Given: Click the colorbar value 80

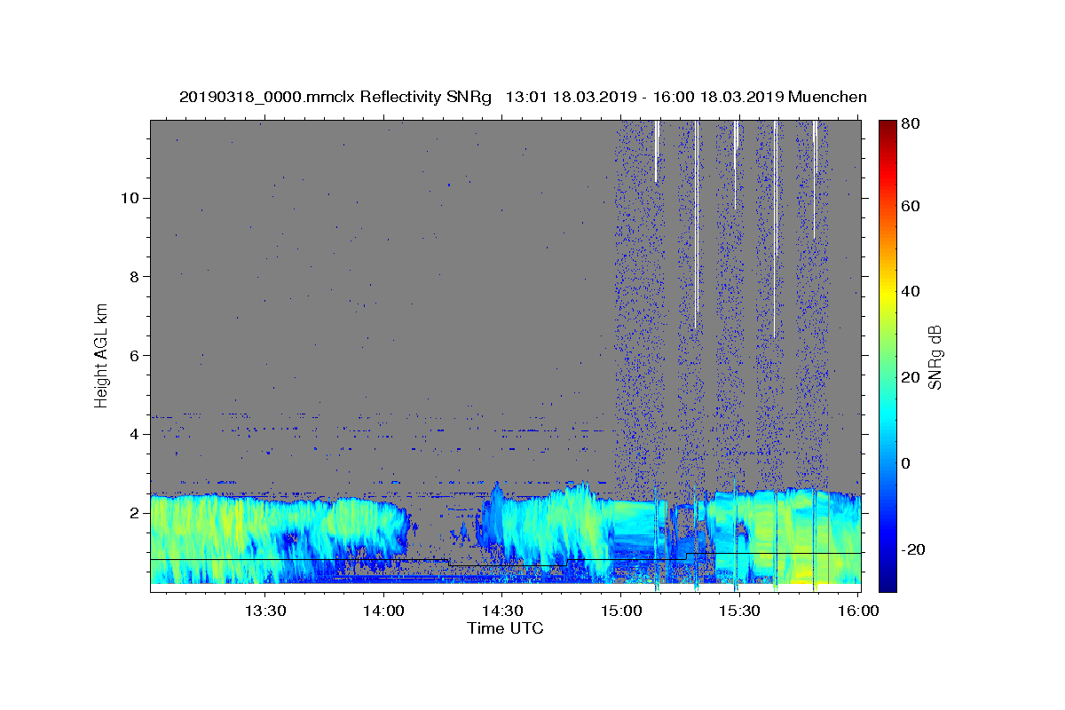Looking at the screenshot, I should coord(910,124).
